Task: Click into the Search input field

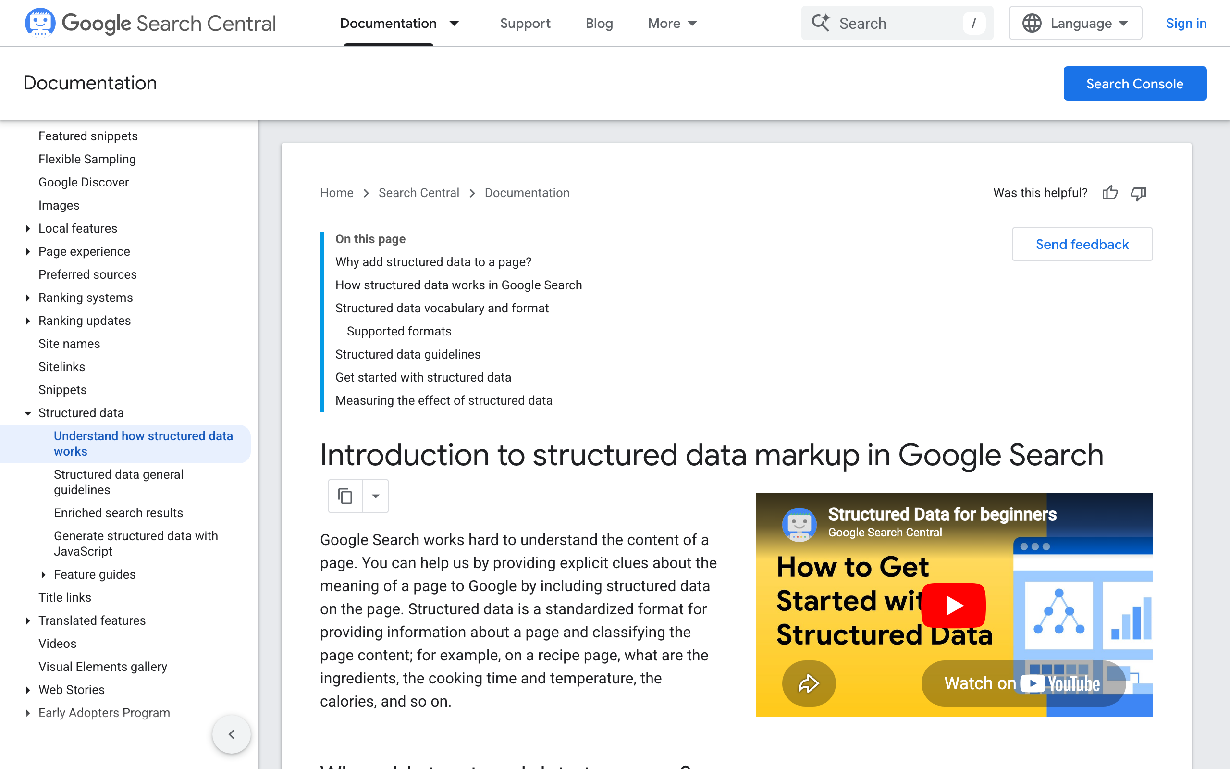Action: (897, 23)
